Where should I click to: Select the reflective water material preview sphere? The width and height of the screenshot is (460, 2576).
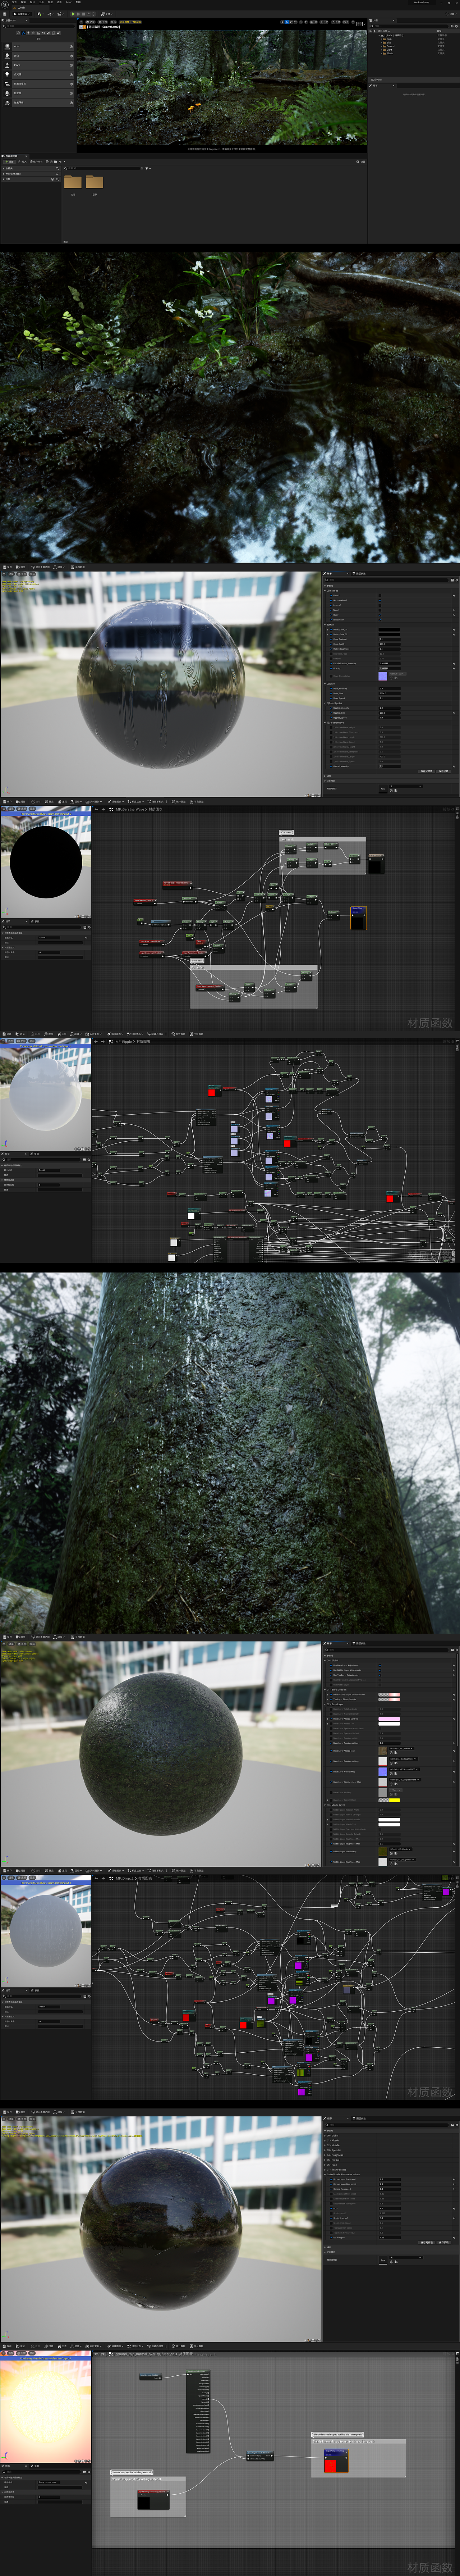(161, 685)
